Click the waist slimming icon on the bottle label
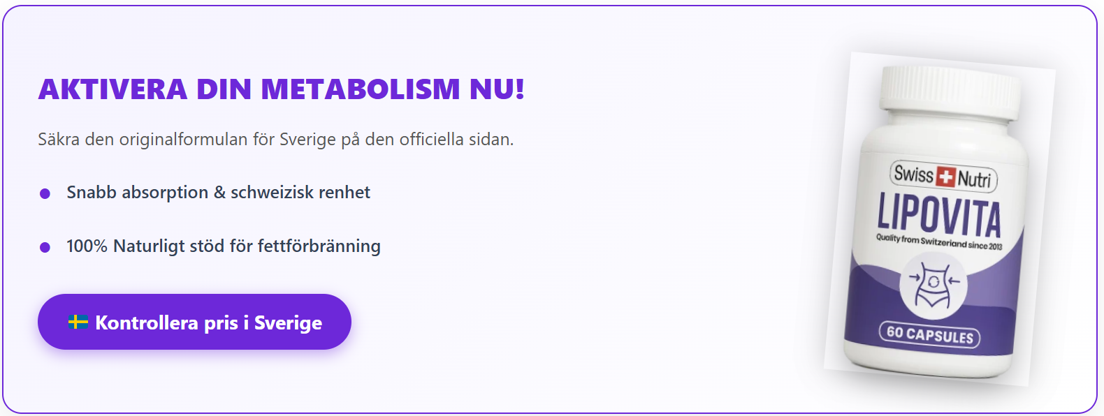The image size is (1104, 416). 934,286
